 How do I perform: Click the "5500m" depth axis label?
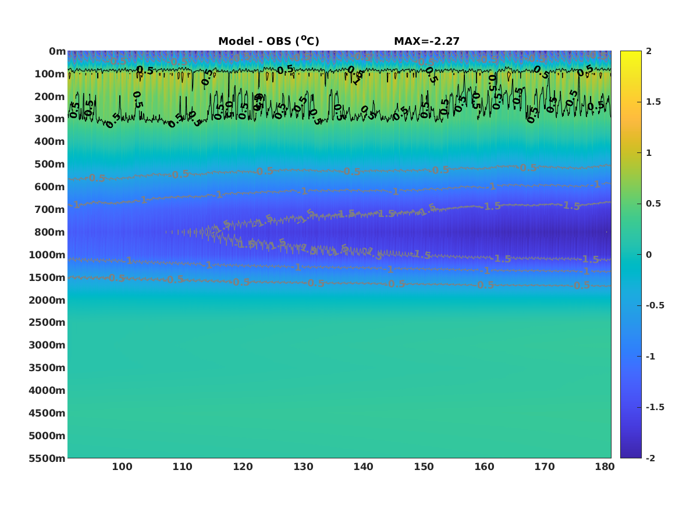coord(47,458)
